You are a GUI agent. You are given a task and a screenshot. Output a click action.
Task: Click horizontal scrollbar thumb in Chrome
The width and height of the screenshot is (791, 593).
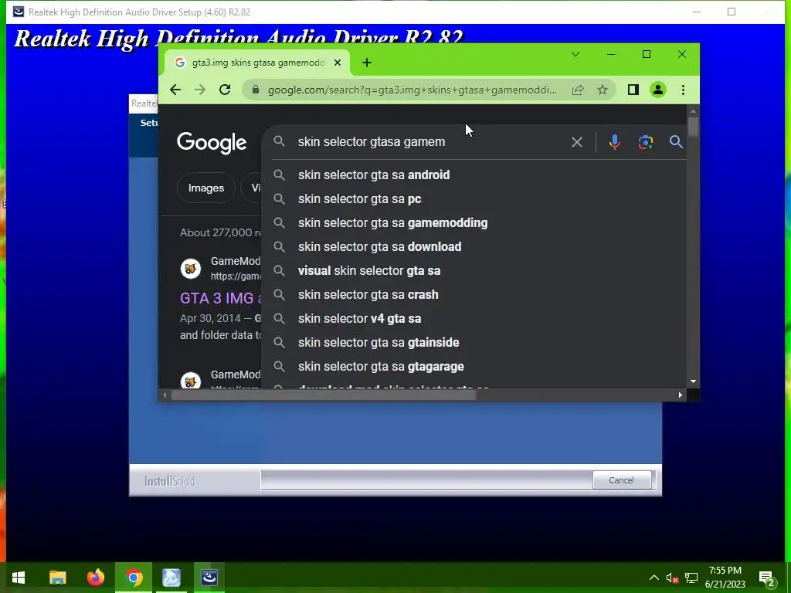tap(324, 395)
